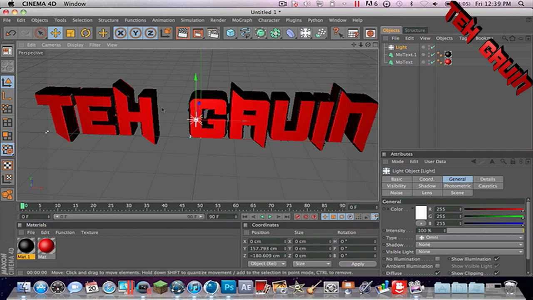Viewport: 533px width, 300px height.
Task: Open the Details tab in Attributes
Action: click(x=488, y=179)
